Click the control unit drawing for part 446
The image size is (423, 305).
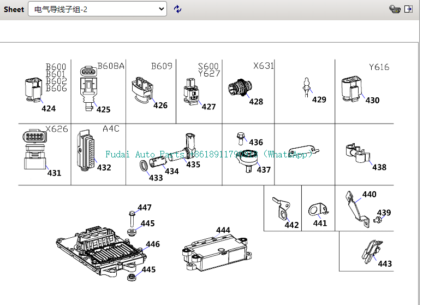coord(101,252)
